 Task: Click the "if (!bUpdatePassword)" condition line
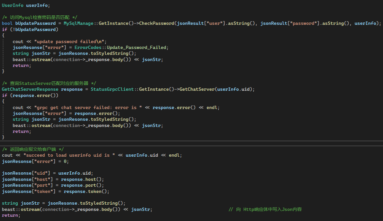point(30,29)
